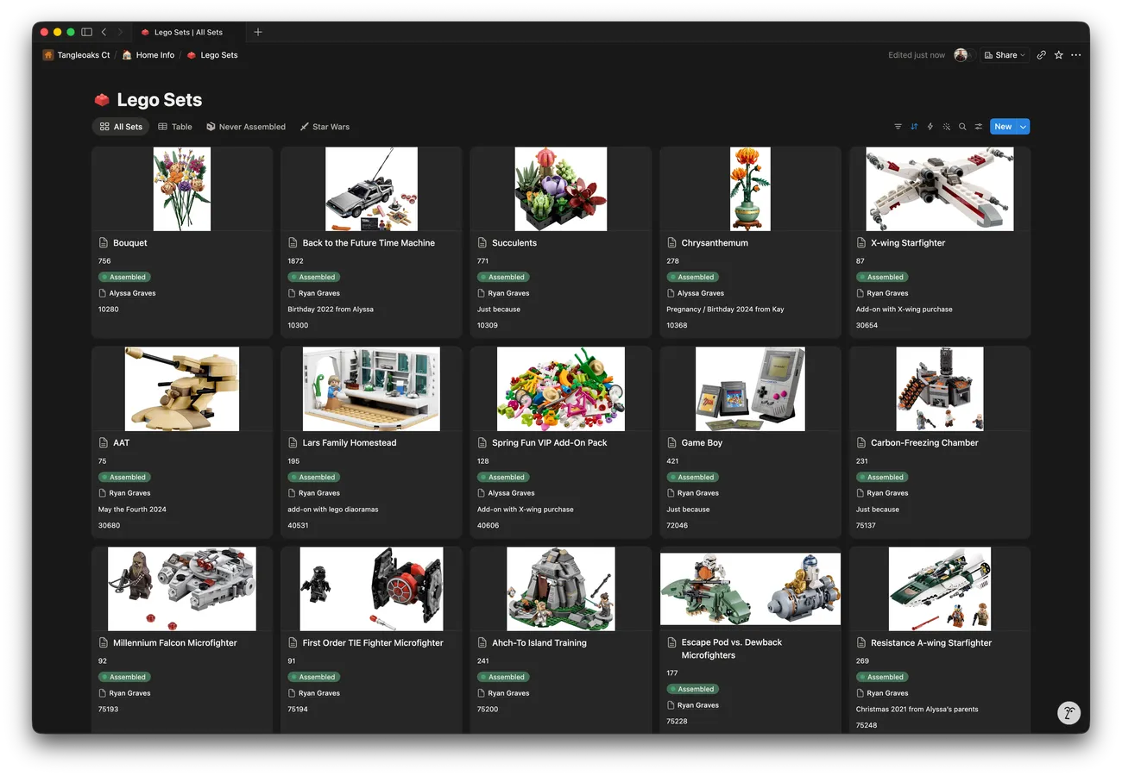Open the X-wing Starfighter set image
1122x776 pixels.
coord(940,189)
